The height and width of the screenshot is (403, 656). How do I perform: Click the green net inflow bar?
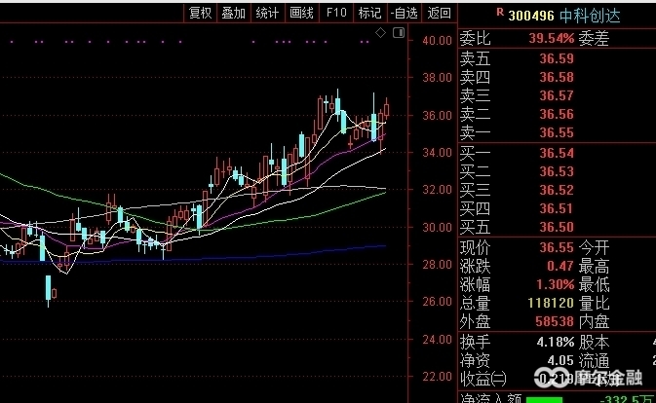(x=543, y=398)
